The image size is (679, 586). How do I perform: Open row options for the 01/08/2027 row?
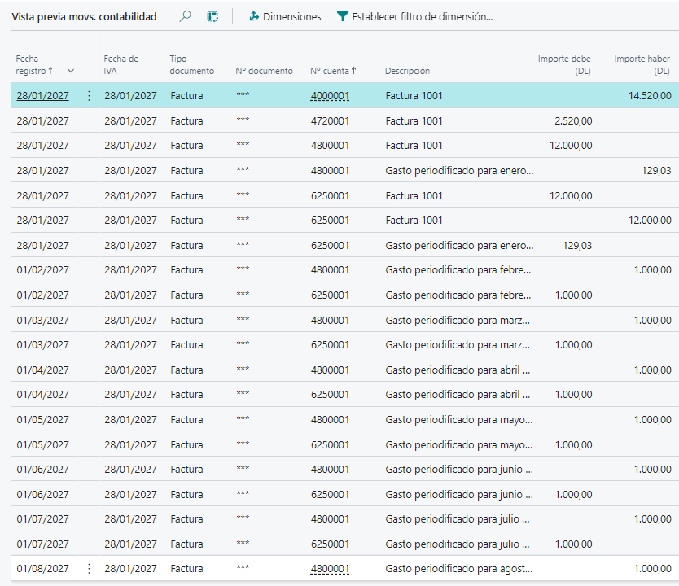coord(89,569)
